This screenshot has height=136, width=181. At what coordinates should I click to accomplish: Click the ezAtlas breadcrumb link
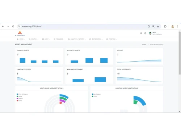pos(144,45)
